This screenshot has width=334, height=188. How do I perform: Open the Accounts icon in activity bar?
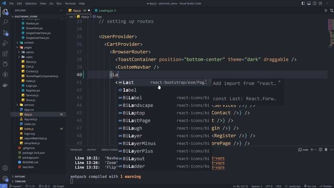point(5,168)
